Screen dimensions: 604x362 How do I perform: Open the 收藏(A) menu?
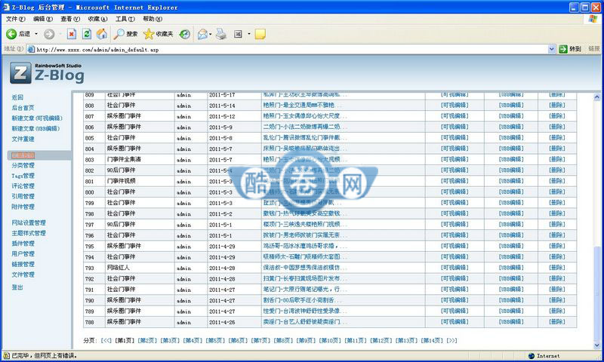97,18
